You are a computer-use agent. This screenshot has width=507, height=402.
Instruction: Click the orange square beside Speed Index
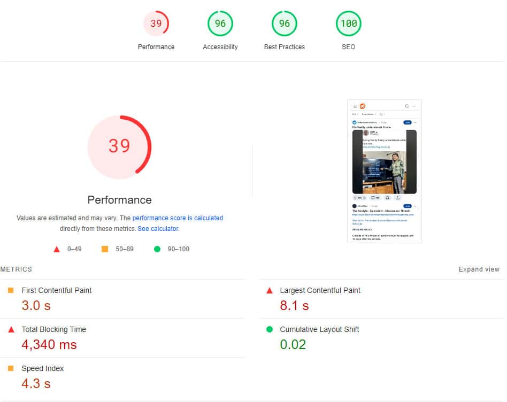click(11, 368)
